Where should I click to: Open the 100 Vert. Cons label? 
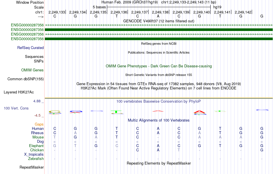pos(16,108)
